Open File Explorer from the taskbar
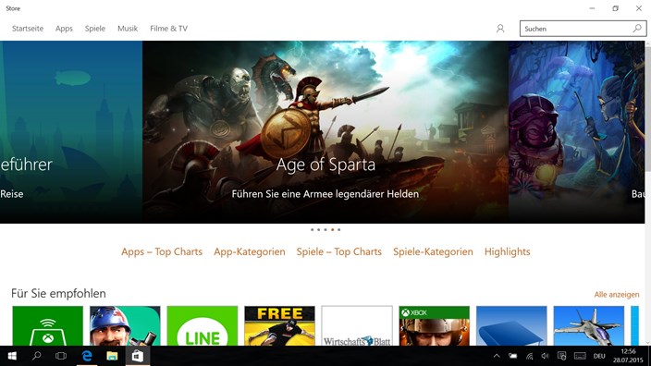The width and height of the screenshot is (651, 366). click(112, 356)
